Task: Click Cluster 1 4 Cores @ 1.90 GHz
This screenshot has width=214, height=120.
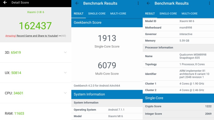Action: tap(178, 84)
